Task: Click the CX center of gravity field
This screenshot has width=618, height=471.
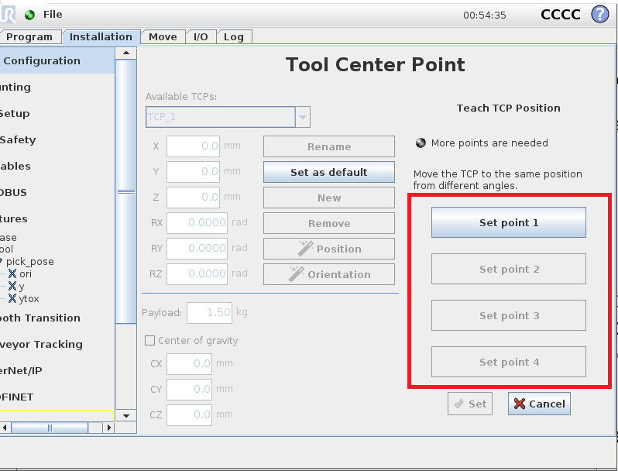Action: click(189, 364)
